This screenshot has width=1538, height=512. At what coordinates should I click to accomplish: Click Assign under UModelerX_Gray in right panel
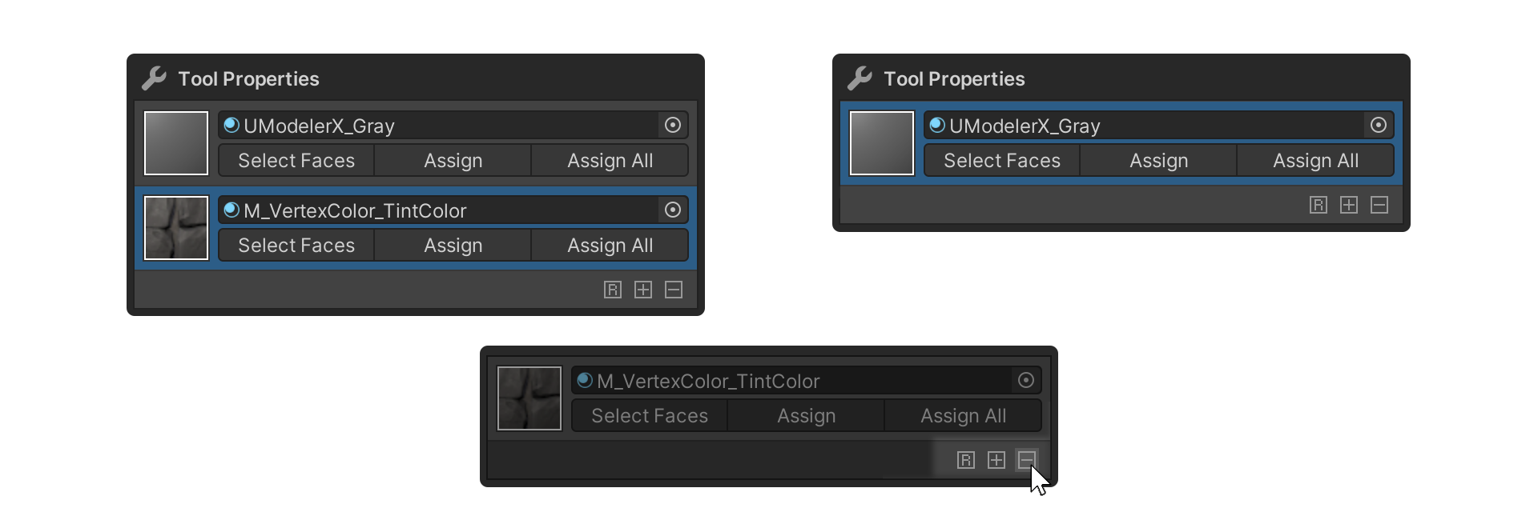point(1159,161)
